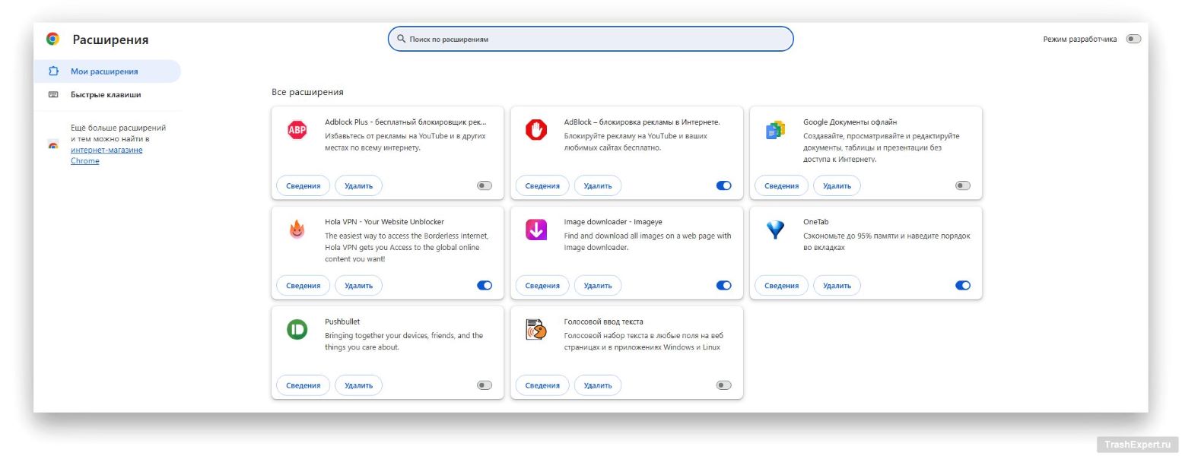Click the AdBlock red stop-hand icon

pos(536,130)
